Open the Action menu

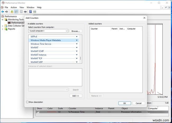pos(14,7)
